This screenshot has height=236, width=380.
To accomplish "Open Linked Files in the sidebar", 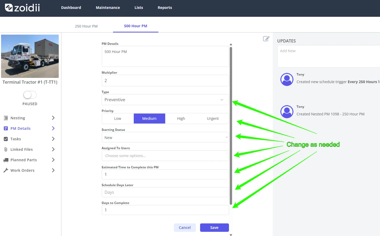I will pyautogui.click(x=22, y=149).
